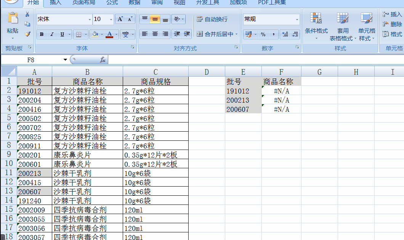Viewport: 404px width, 240px height.
Task: Decrease decimal places
Action: [x=295, y=34]
